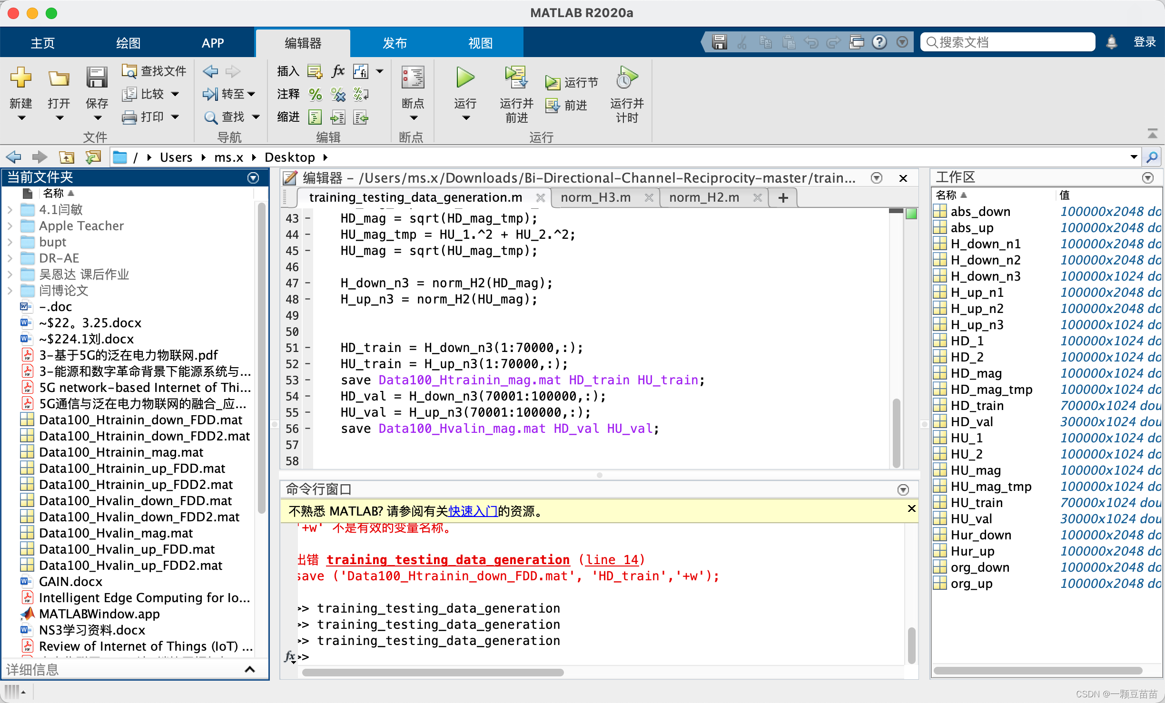Viewport: 1165px width, 703px height.
Task: Switch to the Publish (发布) ribbon tab
Action: (395, 43)
